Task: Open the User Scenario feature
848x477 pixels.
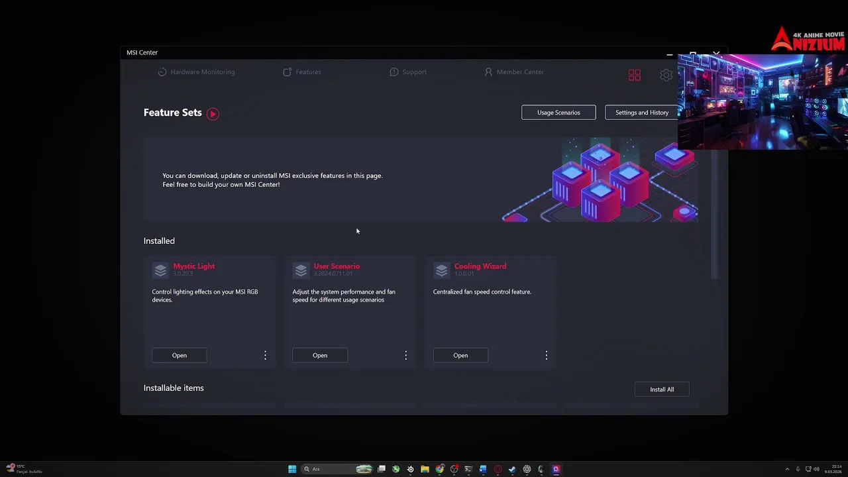Action: coord(320,356)
